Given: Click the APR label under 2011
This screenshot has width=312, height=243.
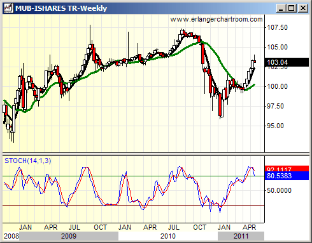Looking at the screenshot, I should [250, 227].
